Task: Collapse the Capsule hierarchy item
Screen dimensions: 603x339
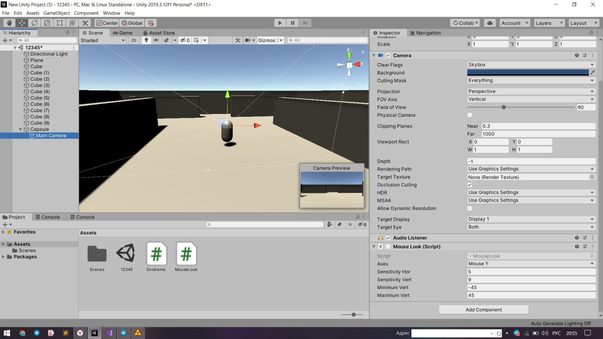Action: (x=21, y=129)
